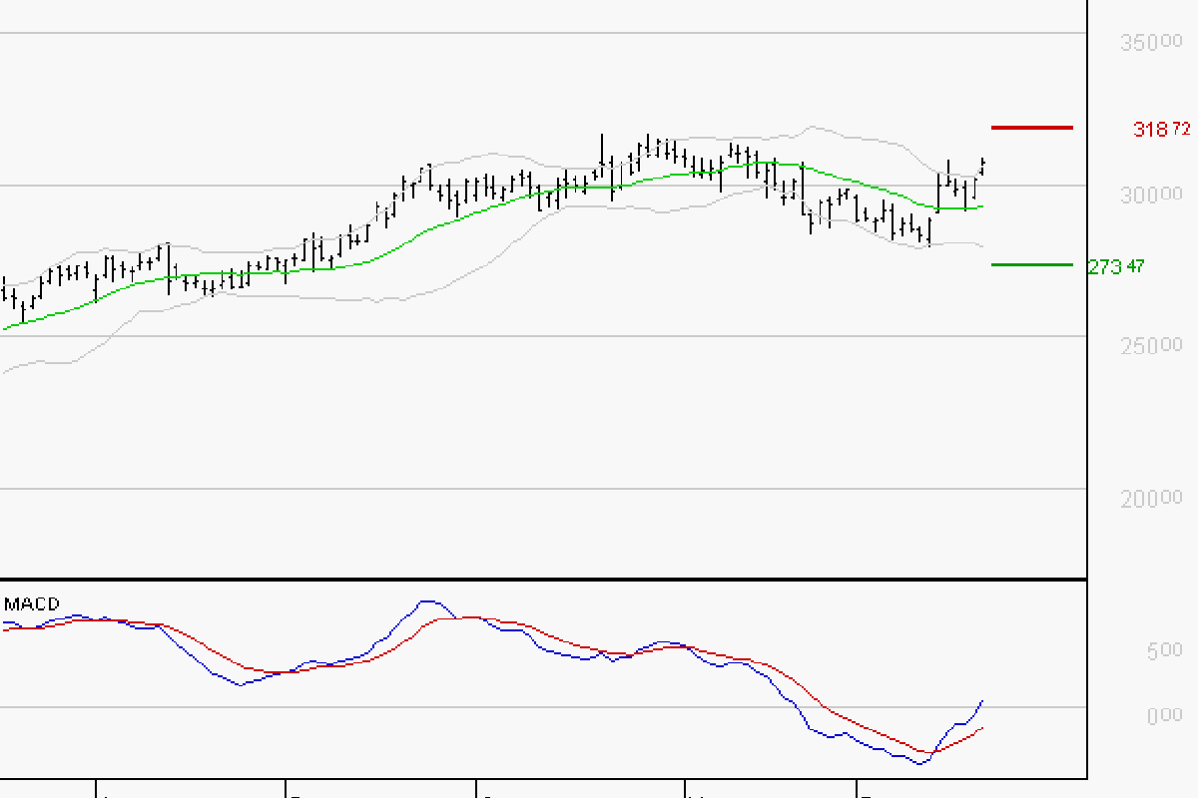The width and height of the screenshot is (1198, 798).
Task: Click the 5.00 MACD axis label
Action: pyautogui.click(x=1164, y=650)
